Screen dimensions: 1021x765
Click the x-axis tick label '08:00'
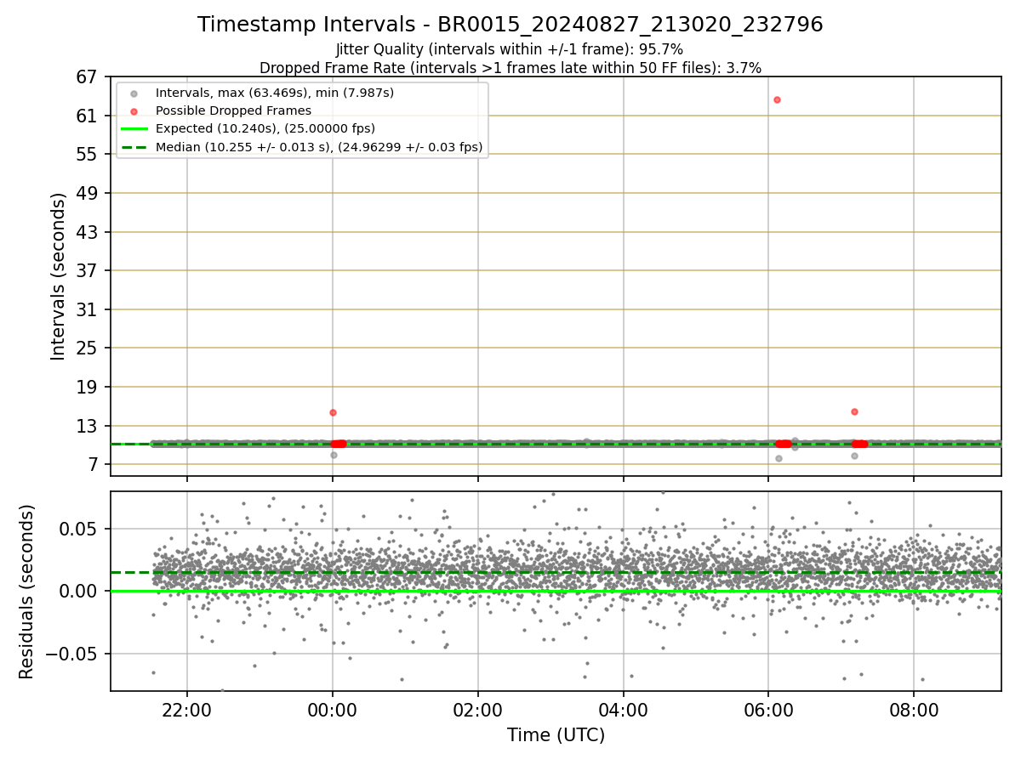pyautogui.click(x=914, y=709)
